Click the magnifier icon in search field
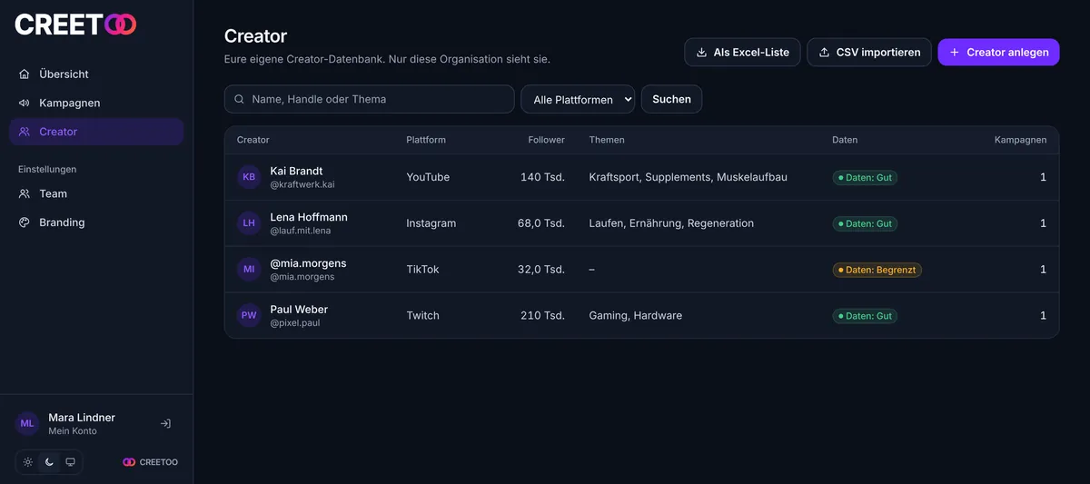1090x484 pixels. pos(240,100)
